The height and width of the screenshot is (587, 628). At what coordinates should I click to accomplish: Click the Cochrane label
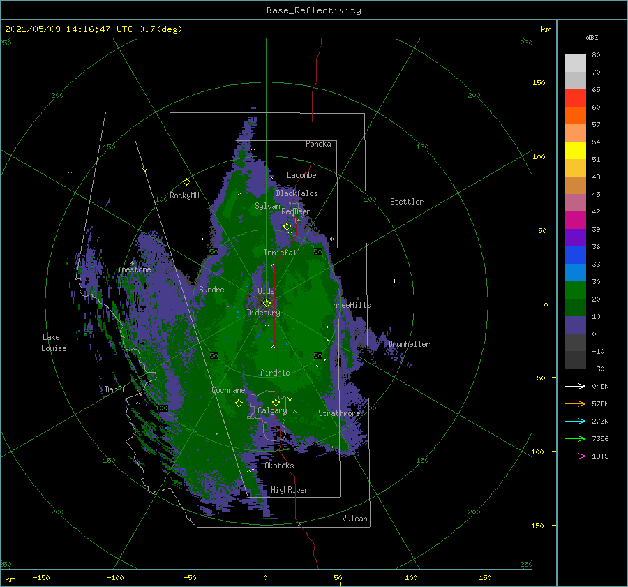tap(228, 390)
